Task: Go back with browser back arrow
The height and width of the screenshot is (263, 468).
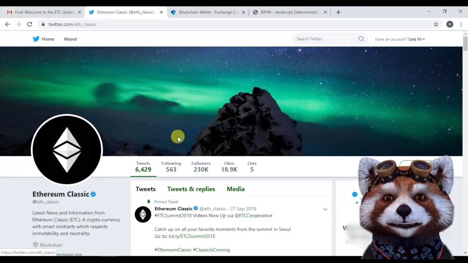Action: 8,24
